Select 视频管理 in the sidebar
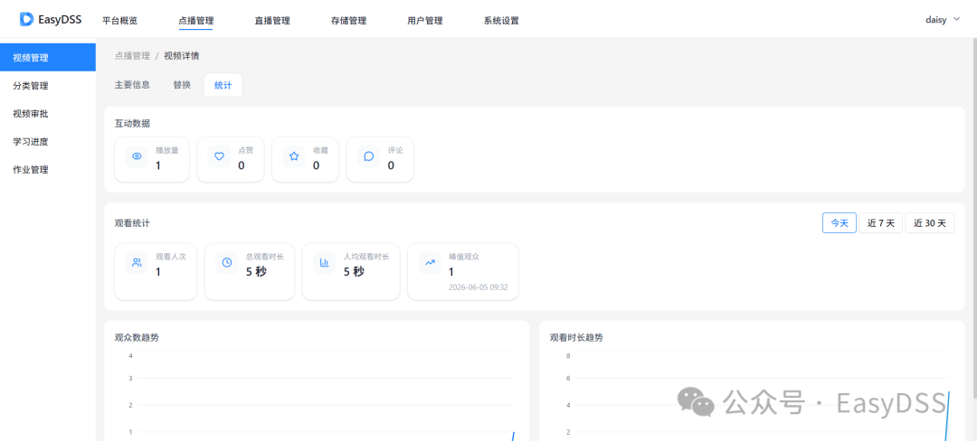977x442 pixels. pos(48,58)
